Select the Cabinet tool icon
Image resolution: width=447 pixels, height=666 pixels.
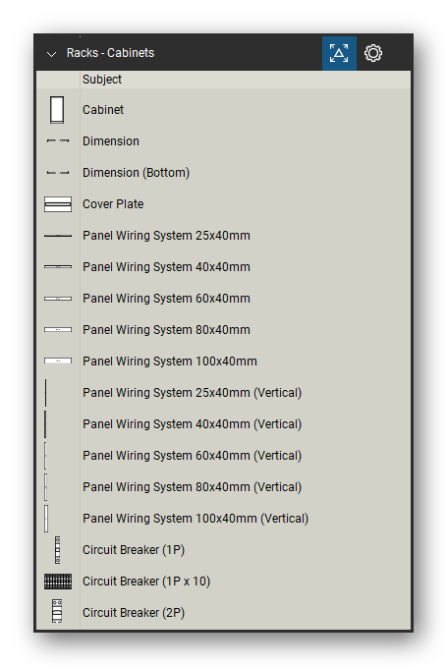coord(57,110)
